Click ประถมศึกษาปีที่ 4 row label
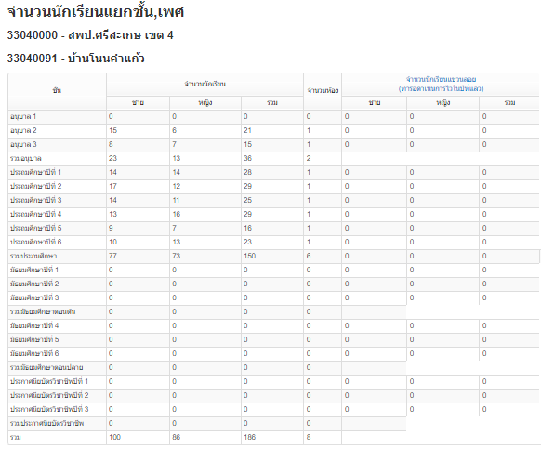The height and width of the screenshot is (449, 541). click(x=36, y=215)
